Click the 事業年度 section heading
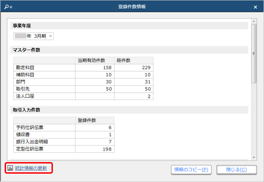264x182 pixels. tap(22, 26)
